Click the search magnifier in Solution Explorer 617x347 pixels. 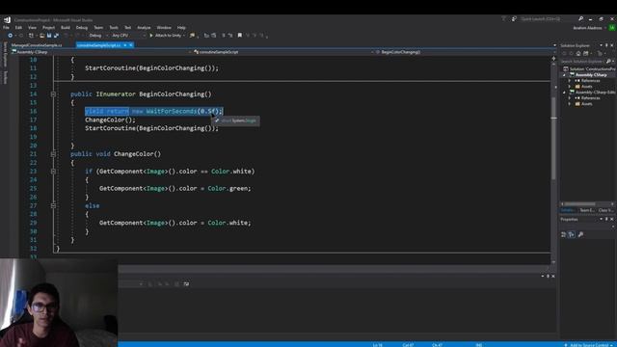[608, 62]
